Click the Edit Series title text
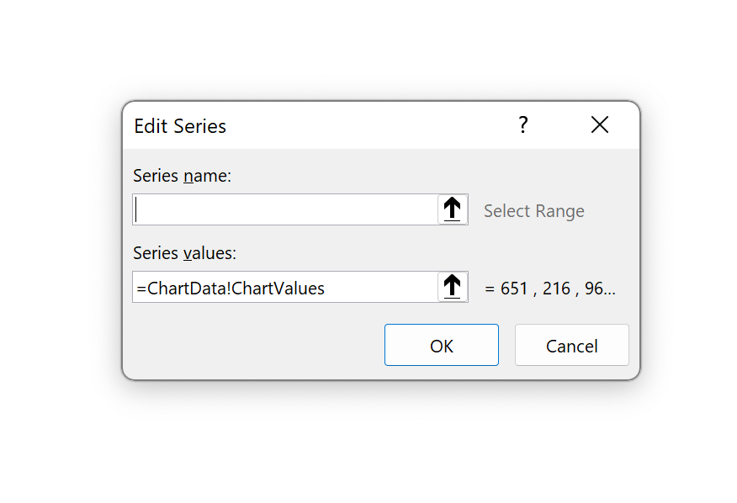The height and width of the screenshot is (503, 737). click(x=180, y=126)
